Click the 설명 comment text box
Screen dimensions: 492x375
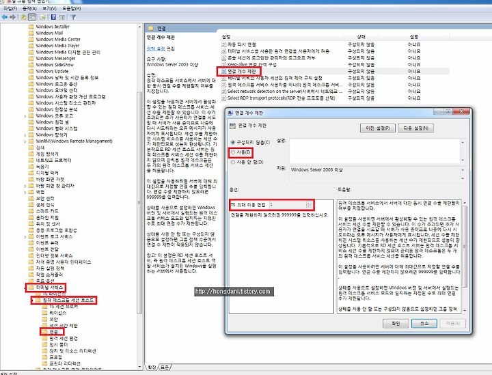tap(375, 151)
